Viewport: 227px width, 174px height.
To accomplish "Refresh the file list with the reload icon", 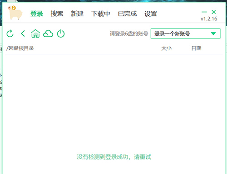I will (10, 34).
